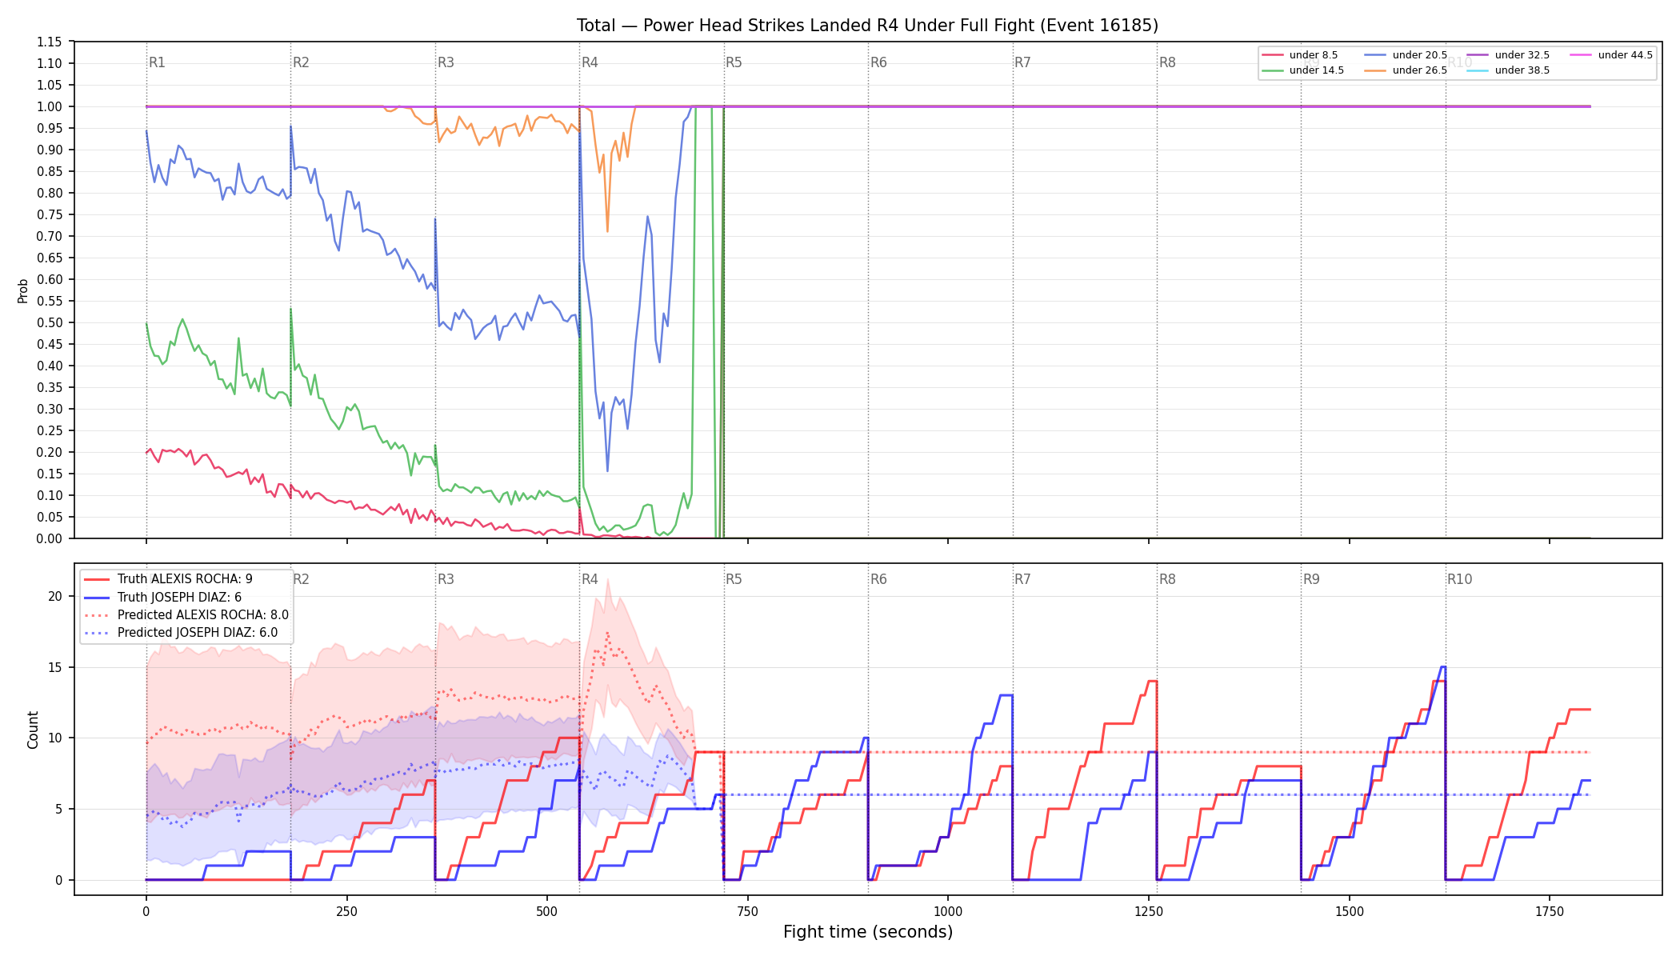The width and height of the screenshot is (1680, 960).
Task: Click the 250 tick on the time axis
Action: 346,911
